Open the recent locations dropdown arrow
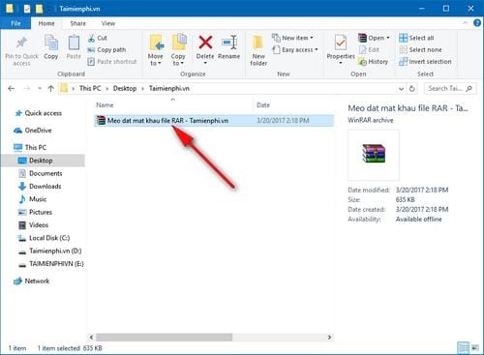This screenshot has width=484, height=355. [x=40, y=88]
